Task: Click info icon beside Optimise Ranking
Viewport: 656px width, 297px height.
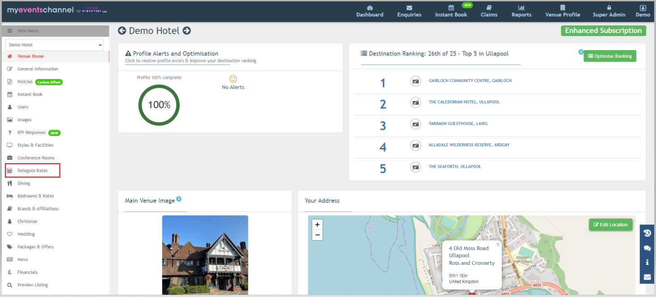Action: click(581, 52)
